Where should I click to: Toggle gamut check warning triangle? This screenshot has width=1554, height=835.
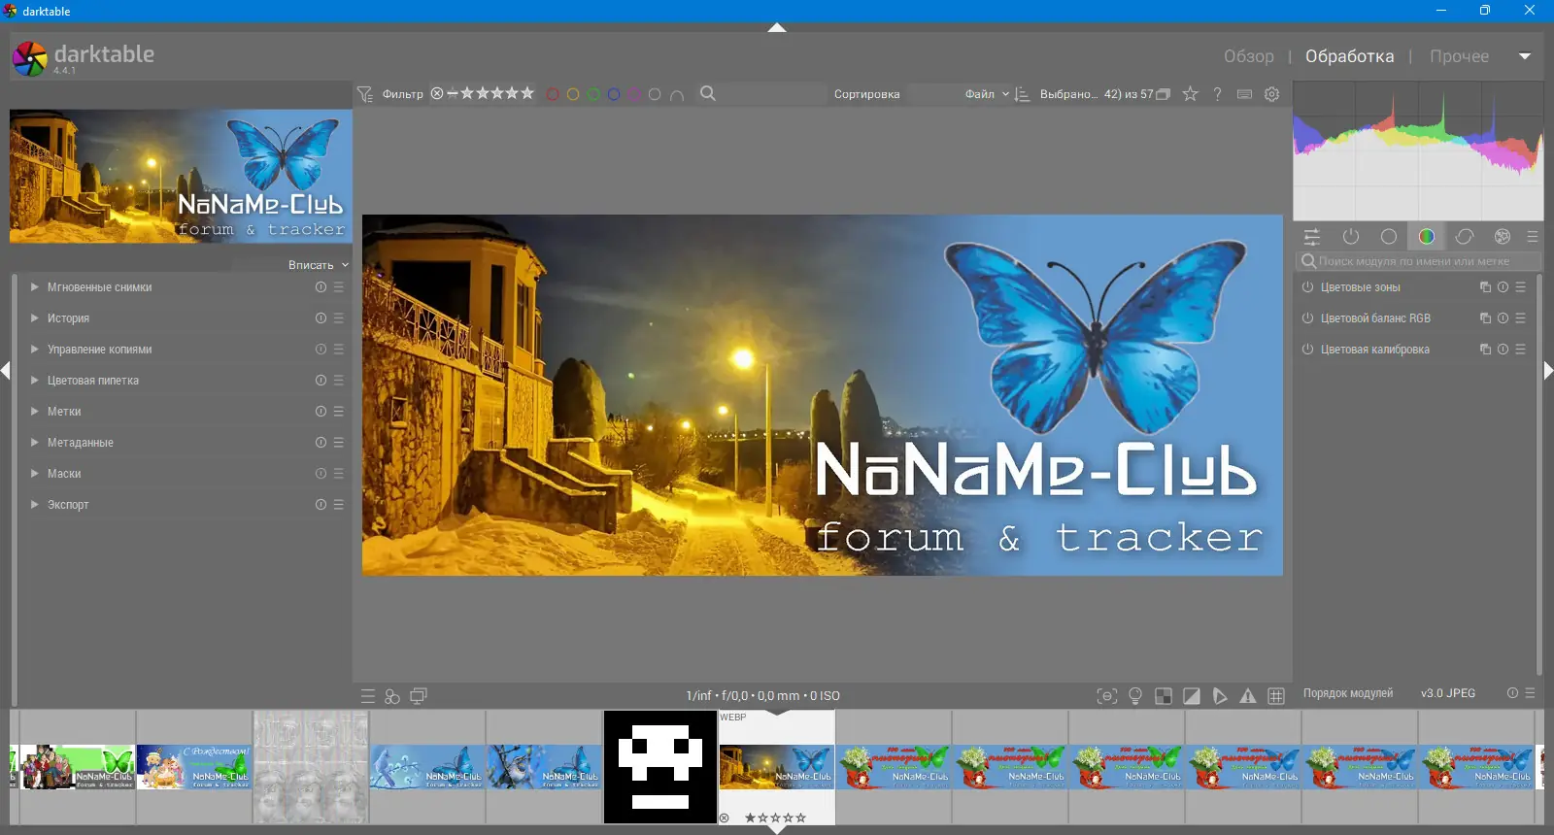click(x=1248, y=696)
